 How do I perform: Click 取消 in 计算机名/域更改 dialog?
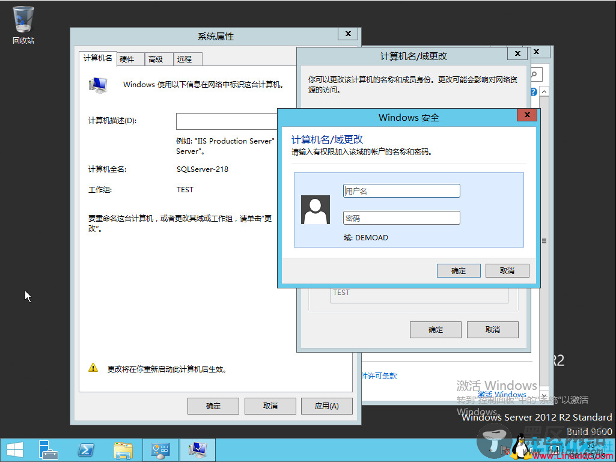pyautogui.click(x=493, y=330)
